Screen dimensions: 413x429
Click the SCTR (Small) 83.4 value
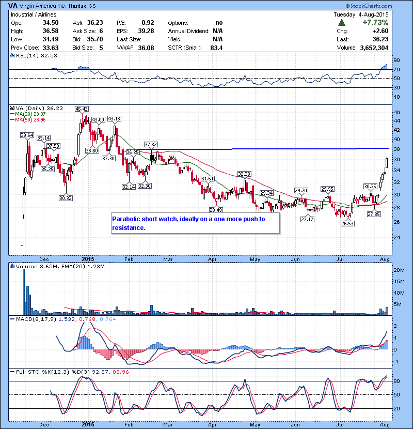pos(216,48)
